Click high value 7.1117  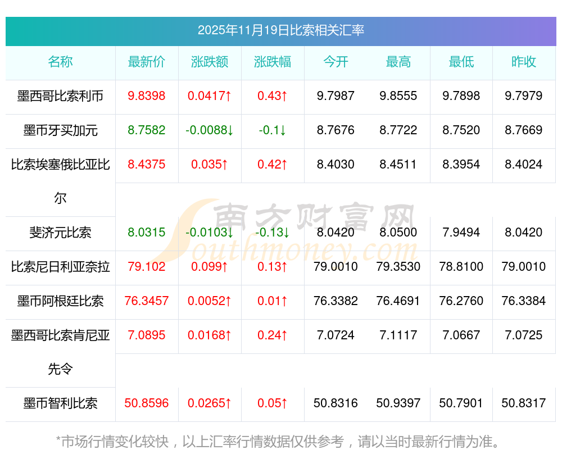[398, 335]
